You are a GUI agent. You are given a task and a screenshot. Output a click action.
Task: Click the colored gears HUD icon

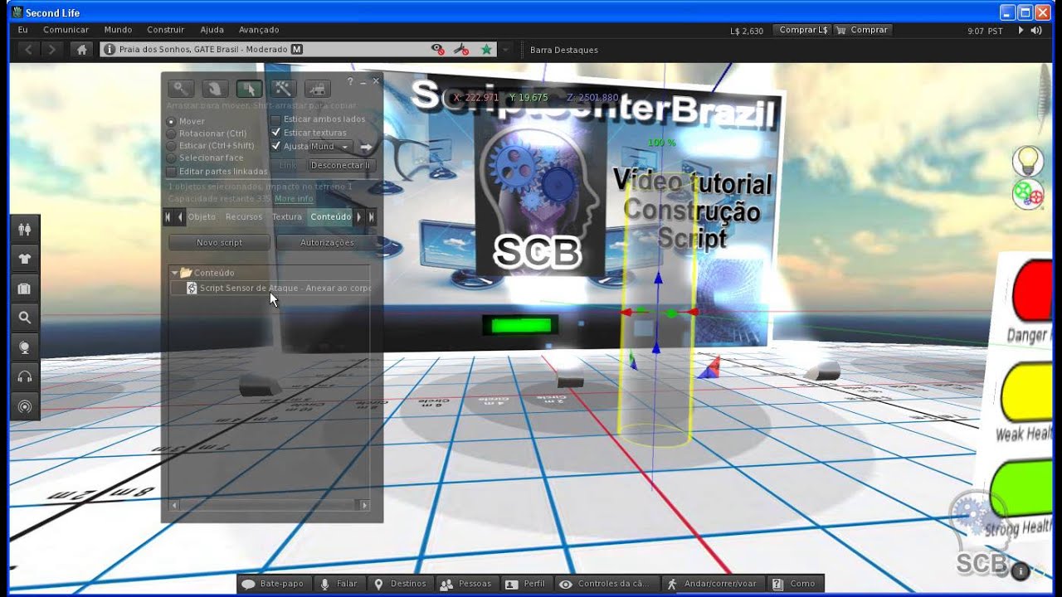(x=1028, y=195)
